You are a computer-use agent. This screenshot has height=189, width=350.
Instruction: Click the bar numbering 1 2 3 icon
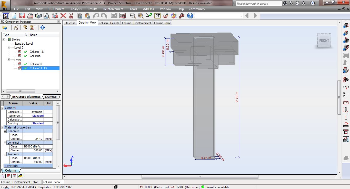pyautogui.click(x=346, y=87)
